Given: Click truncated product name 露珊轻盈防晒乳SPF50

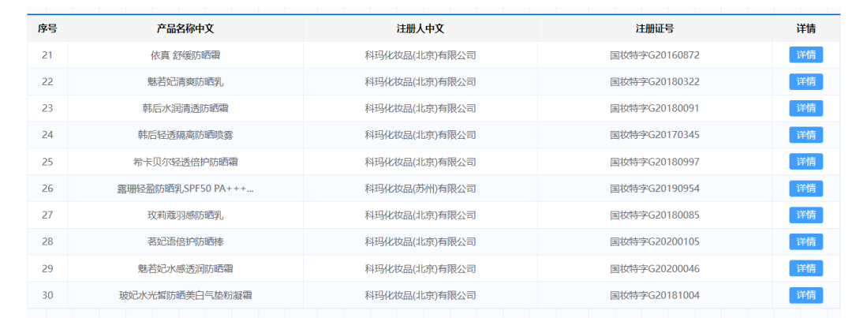Looking at the screenshot, I should [x=185, y=189].
